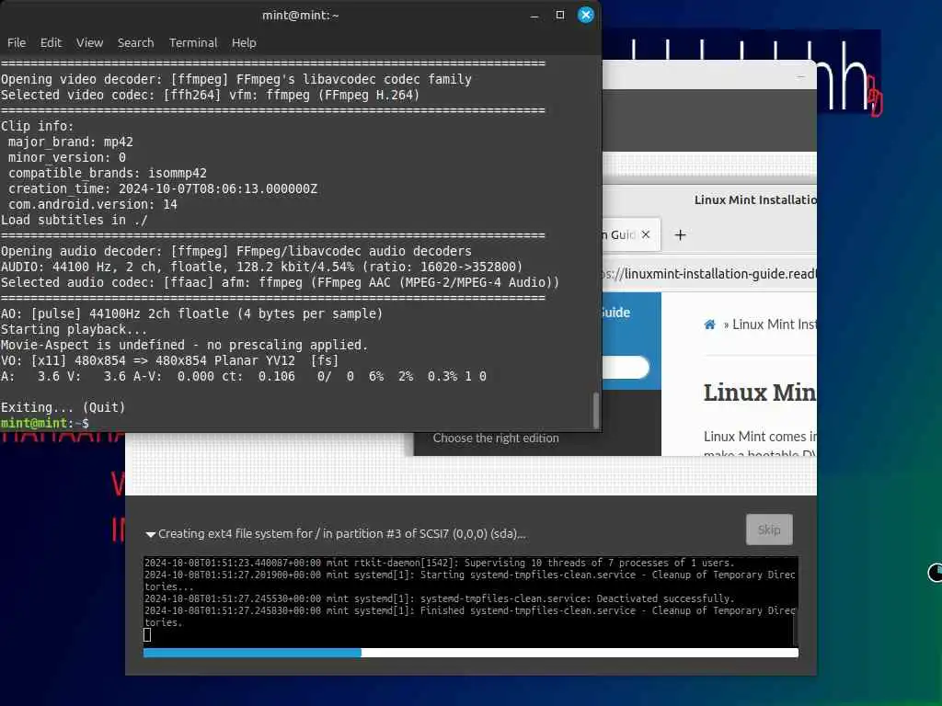Open the View menu in terminal
This screenshot has width=942, height=706.
[x=89, y=42]
